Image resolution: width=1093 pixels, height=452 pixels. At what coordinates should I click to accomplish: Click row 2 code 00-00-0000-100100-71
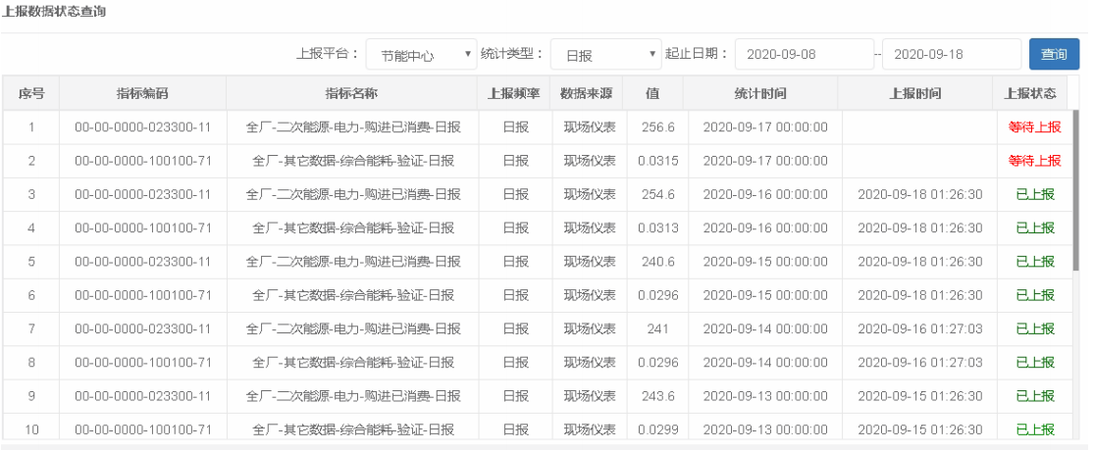tap(143, 161)
